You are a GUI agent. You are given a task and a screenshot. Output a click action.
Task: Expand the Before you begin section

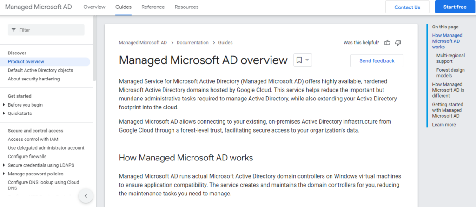[4, 105]
